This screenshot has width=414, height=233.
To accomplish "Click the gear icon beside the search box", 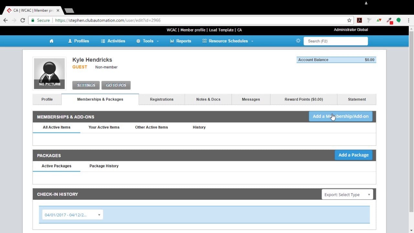I will (298, 41).
